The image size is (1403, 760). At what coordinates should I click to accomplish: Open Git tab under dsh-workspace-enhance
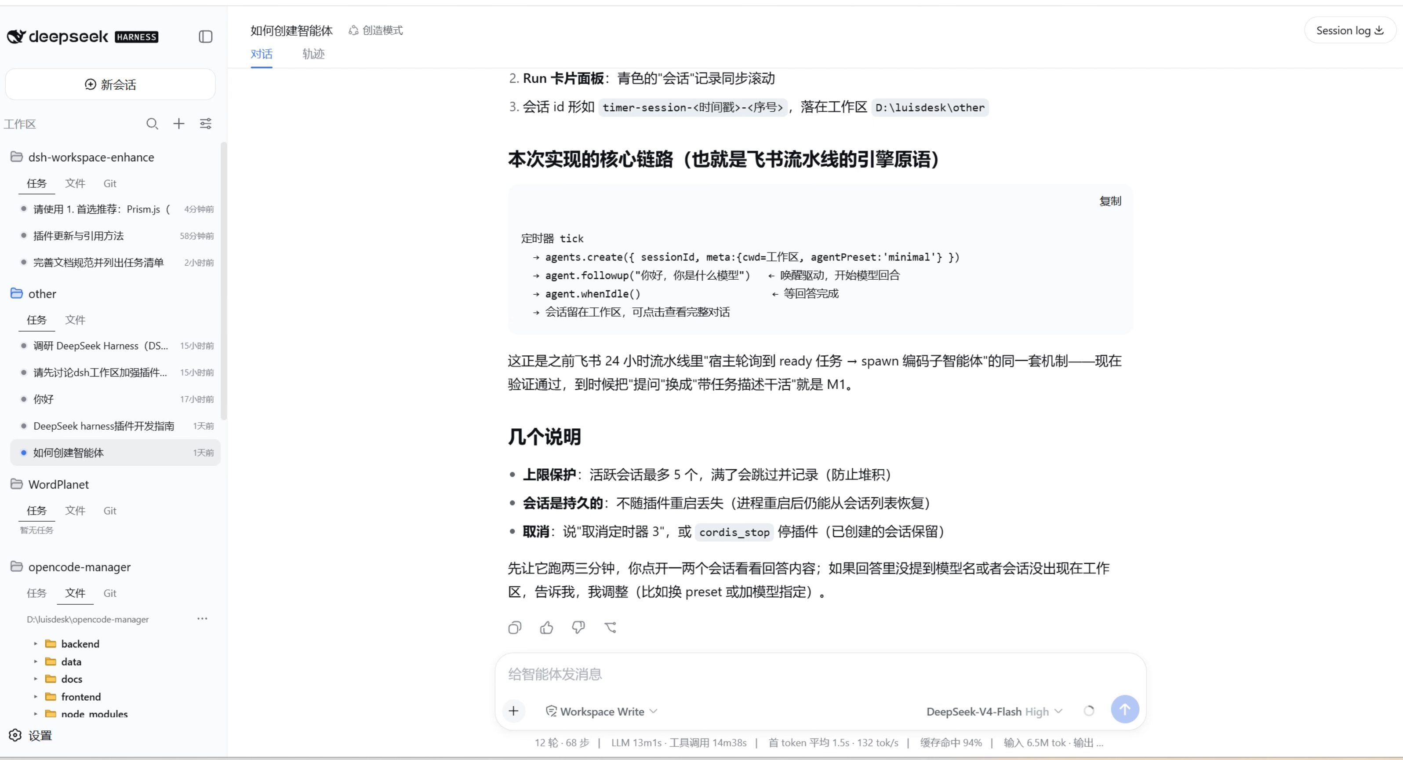[110, 183]
